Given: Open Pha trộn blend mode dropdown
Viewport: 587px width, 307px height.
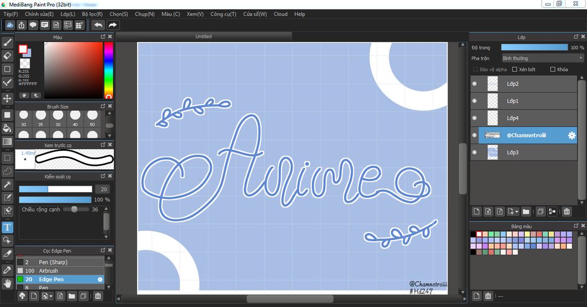Looking at the screenshot, I should pos(542,58).
